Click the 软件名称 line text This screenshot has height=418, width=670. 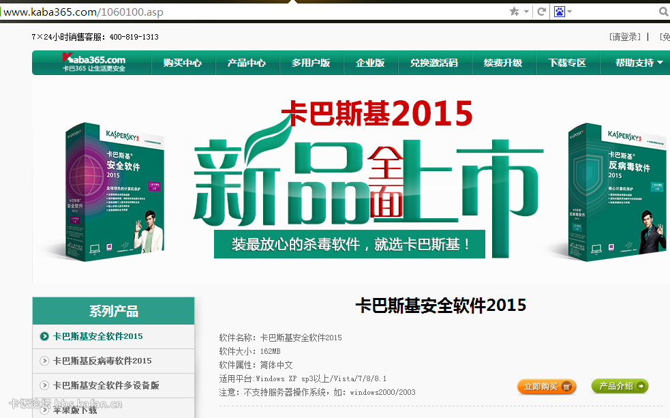[x=280, y=338]
